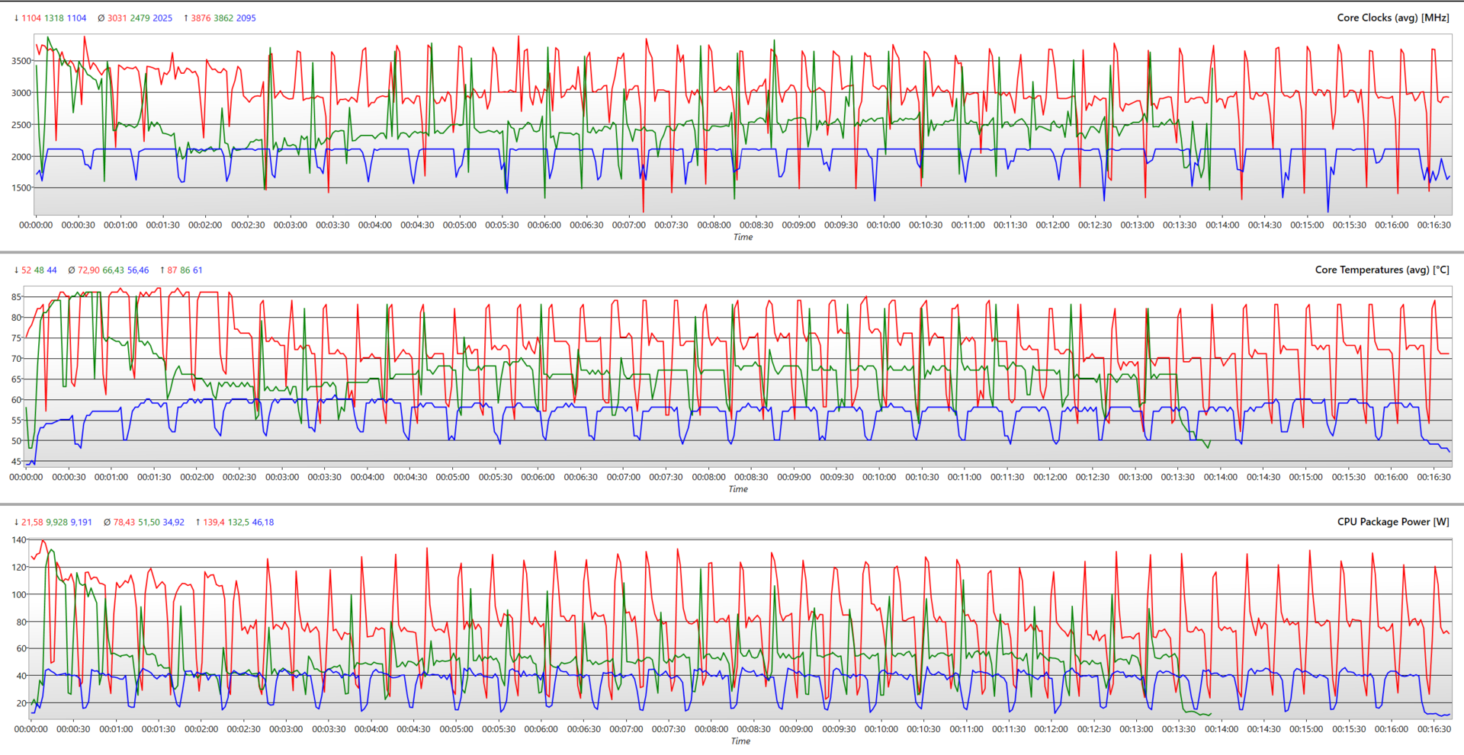Image resolution: width=1464 pixels, height=755 pixels.
Task: Click 00:15:30 on CPU Package Power time axis
Action: pyautogui.click(x=1349, y=730)
